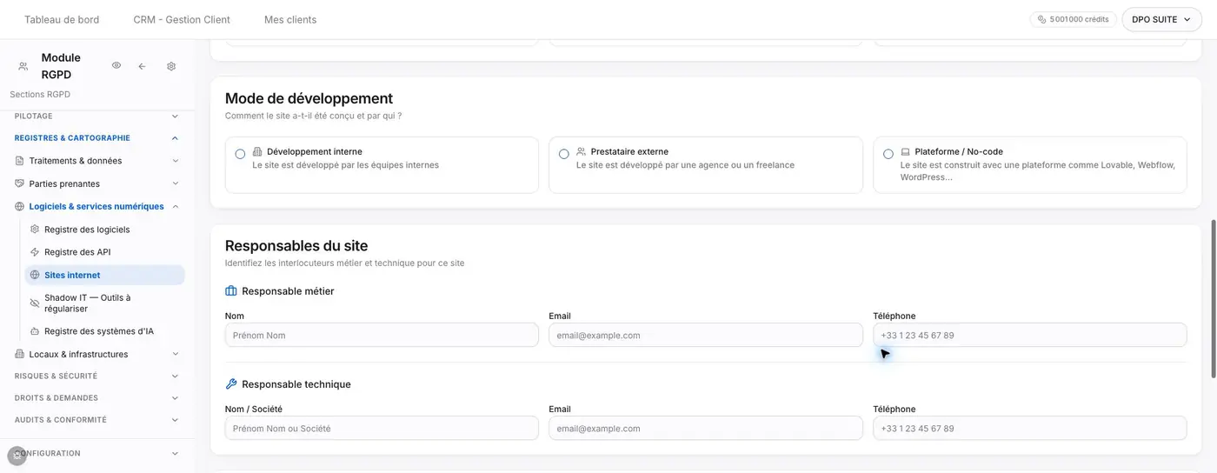Screen dimensions: 1217x473
Task: Click the Responsable métier Nom field
Action: tap(382, 335)
